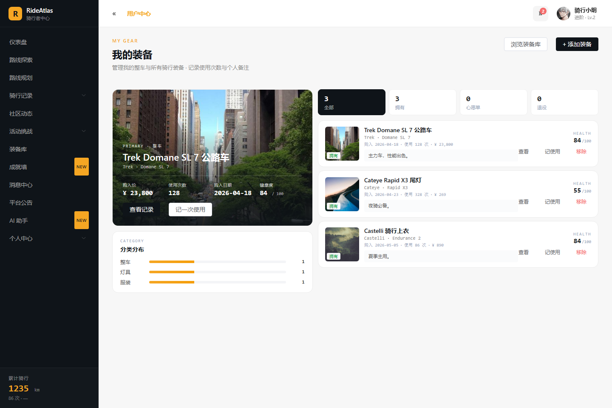612x408 pixels.
Task: Select the 心愿单 filter tab
Action: [x=494, y=102]
